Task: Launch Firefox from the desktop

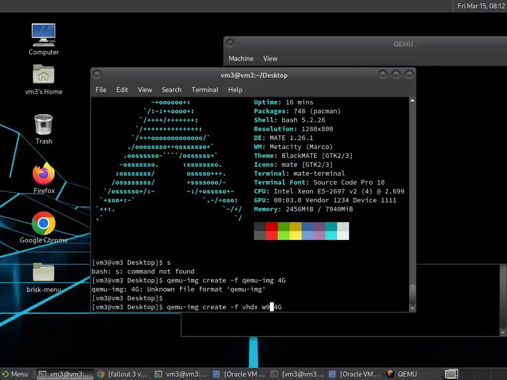Action: point(44,178)
